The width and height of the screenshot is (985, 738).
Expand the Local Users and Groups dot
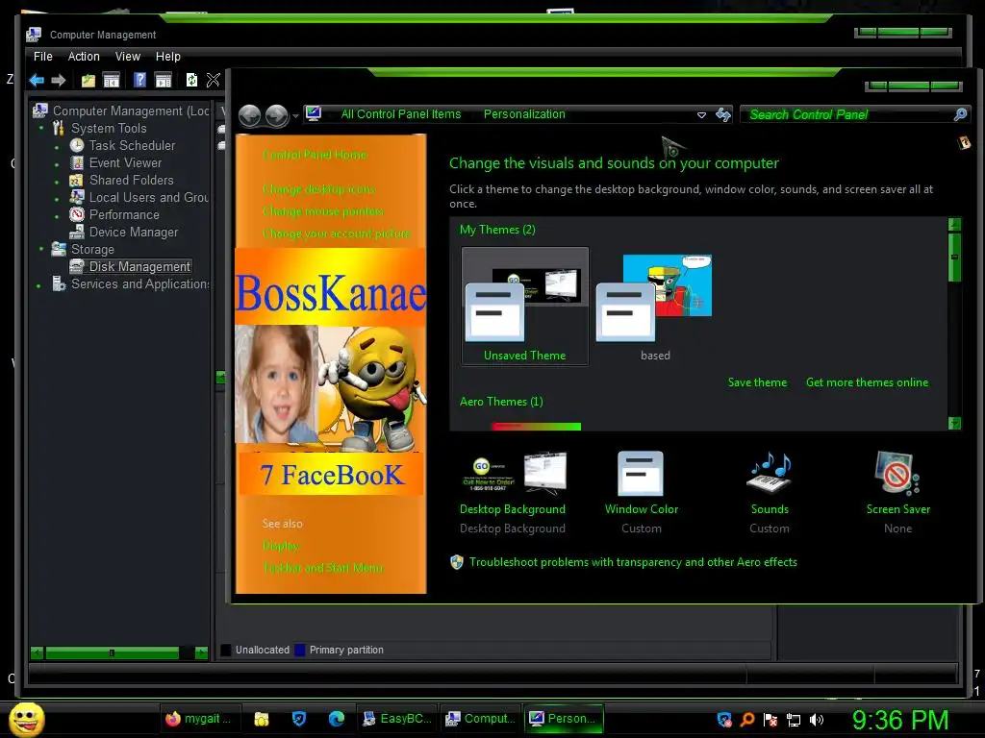pyautogui.click(x=57, y=200)
